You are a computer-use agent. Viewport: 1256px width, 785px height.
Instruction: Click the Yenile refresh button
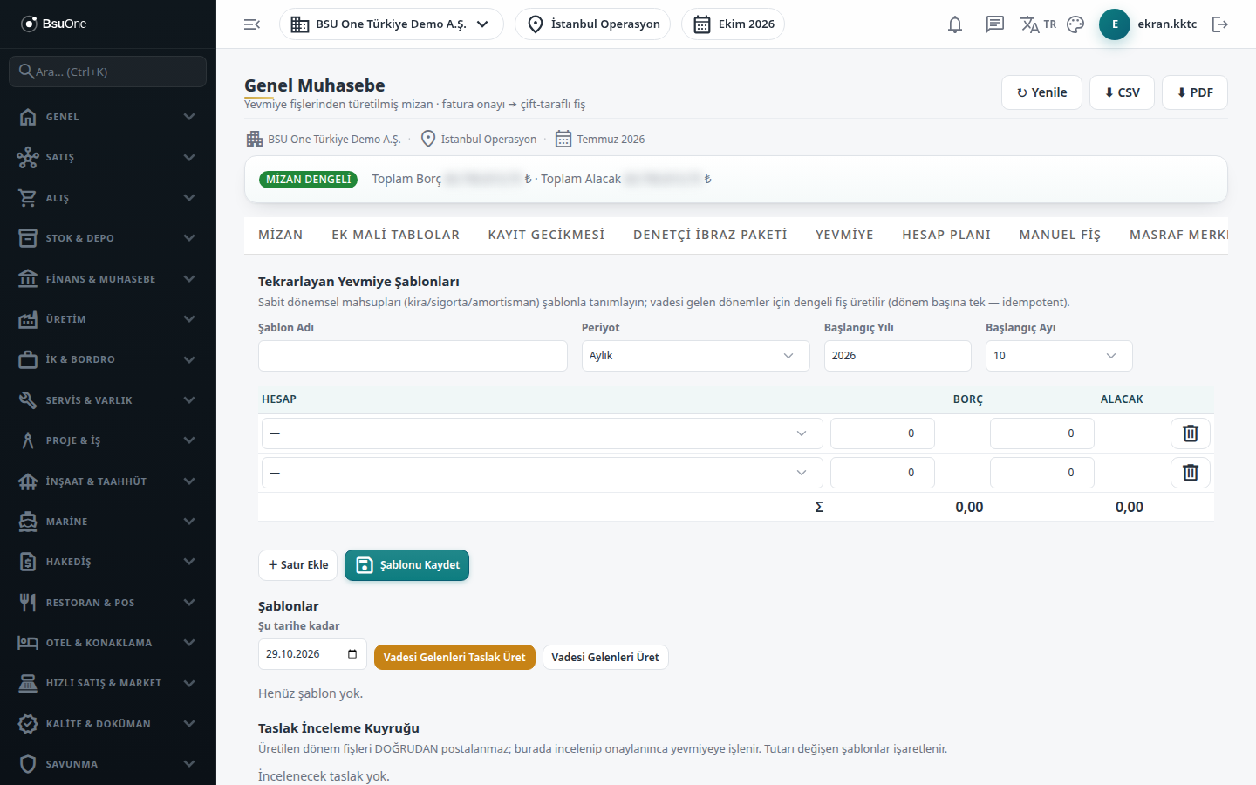click(x=1042, y=92)
